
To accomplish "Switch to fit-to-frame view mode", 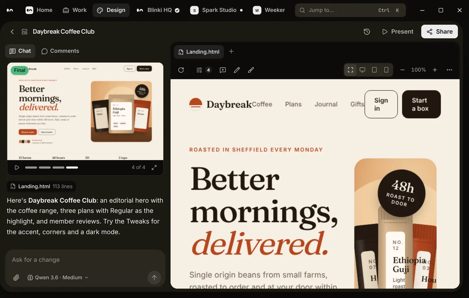I will 351,70.
